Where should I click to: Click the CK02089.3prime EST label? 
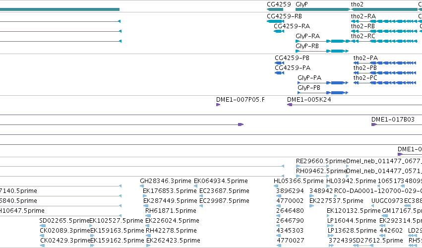[x=64, y=231]
